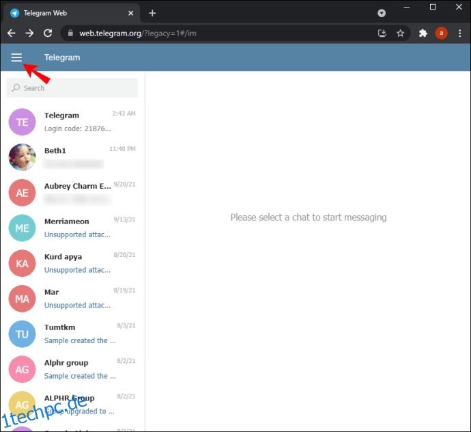Minimize the browser window
This screenshot has height=432, width=471.
click(x=407, y=7)
